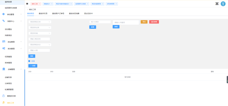This screenshot has width=228, height=106.
Task: Open the 请选择商品状态 dropdown
Action: click(40, 45)
